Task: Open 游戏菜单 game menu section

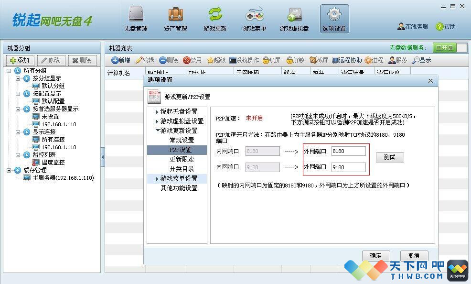Action: (255, 19)
